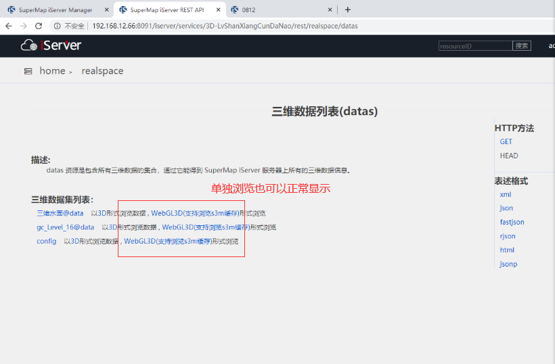Close the SuperMap iServer REST API tab
555x364 pixels.
219,10
